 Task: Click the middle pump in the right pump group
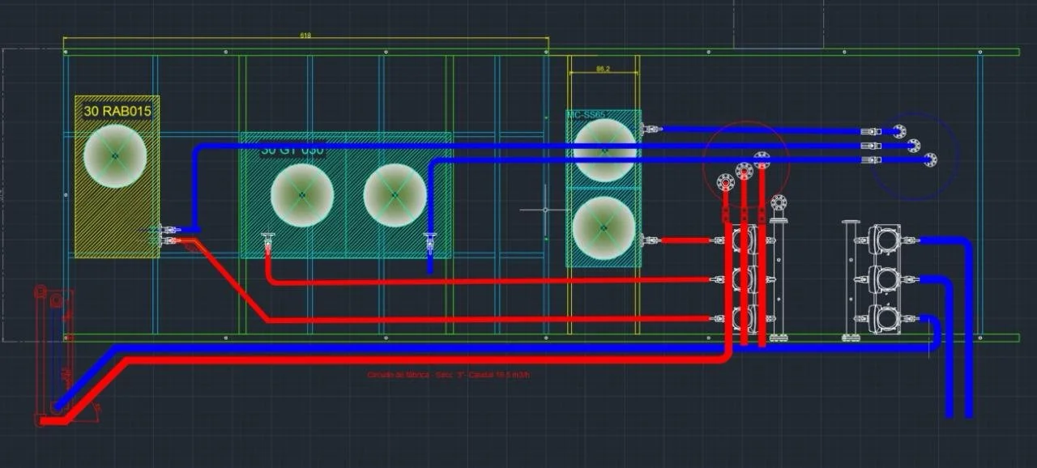885,280
